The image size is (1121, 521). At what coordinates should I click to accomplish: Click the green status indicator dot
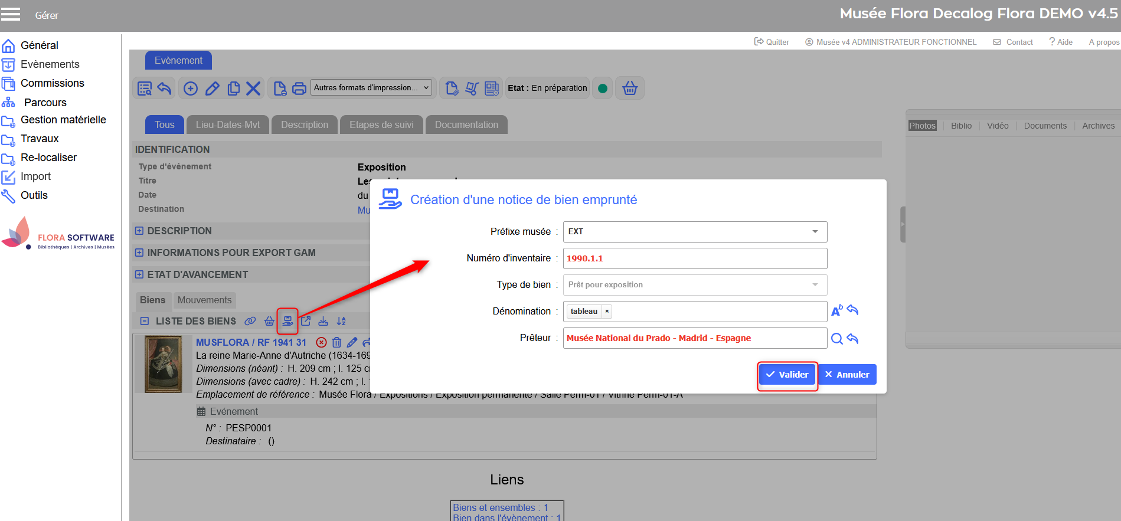(603, 89)
